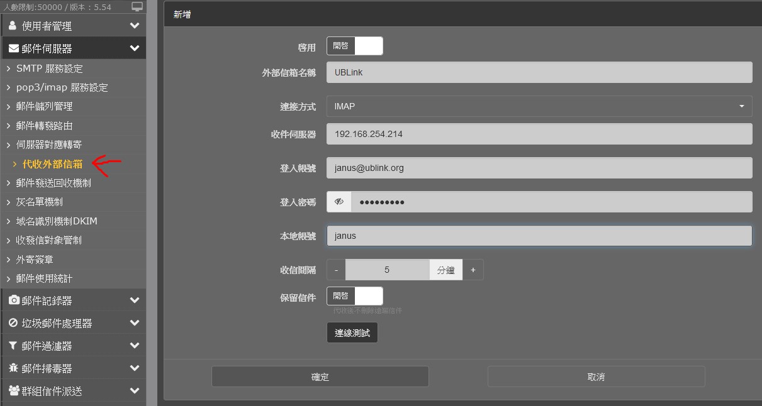The height and width of the screenshot is (406, 762).
Task: Click the 確定 confirm button
Action: click(320, 376)
